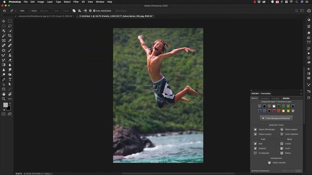Select the Pen tool in tool panel
The height and width of the screenshot is (175, 312).
coord(3,79)
